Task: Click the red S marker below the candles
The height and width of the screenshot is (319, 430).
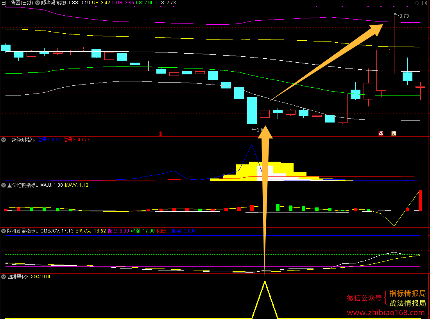Action: 161,134
